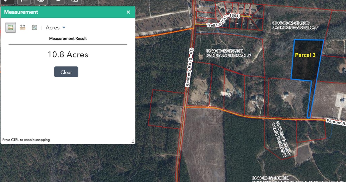Open the layer list toolbar button
This screenshot has width=346, height=182.
pos(7,1)
